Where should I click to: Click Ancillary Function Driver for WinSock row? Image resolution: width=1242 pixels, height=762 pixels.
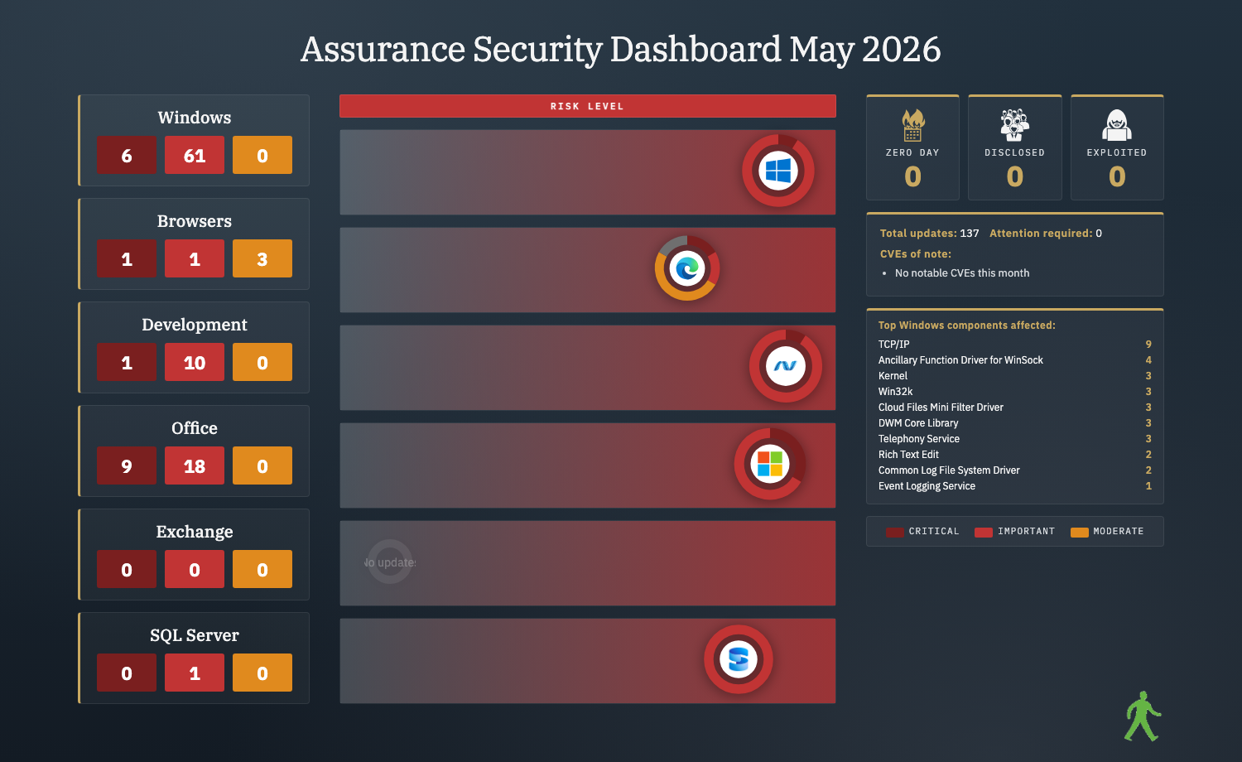click(x=1015, y=360)
